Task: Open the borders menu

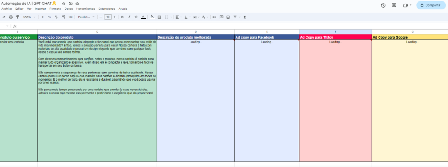Action: click(159, 17)
